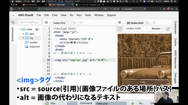Open Spotlight search in the macOS menu bar
Viewport: 188px width, 105px height.
(133, 1)
